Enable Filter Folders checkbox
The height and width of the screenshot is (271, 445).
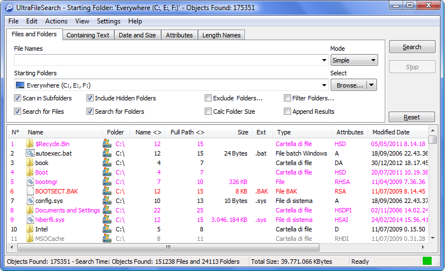point(287,98)
